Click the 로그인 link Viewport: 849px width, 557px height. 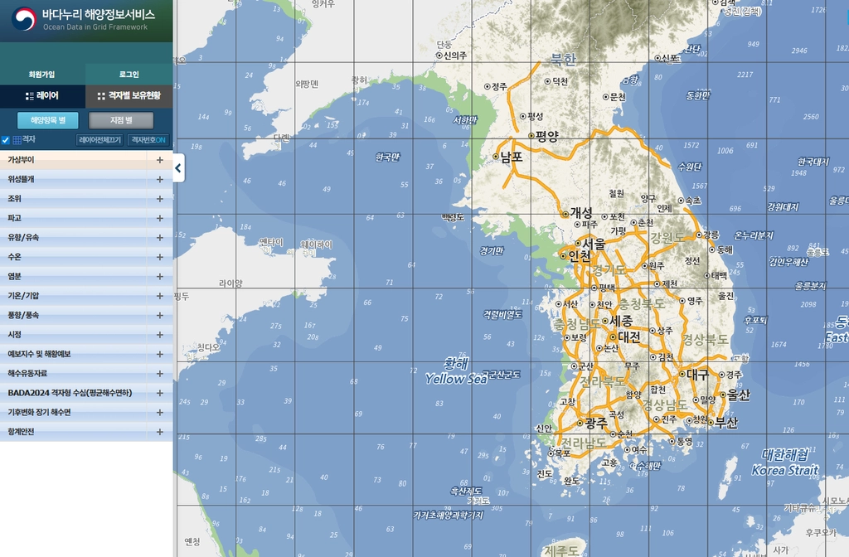[x=129, y=74]
